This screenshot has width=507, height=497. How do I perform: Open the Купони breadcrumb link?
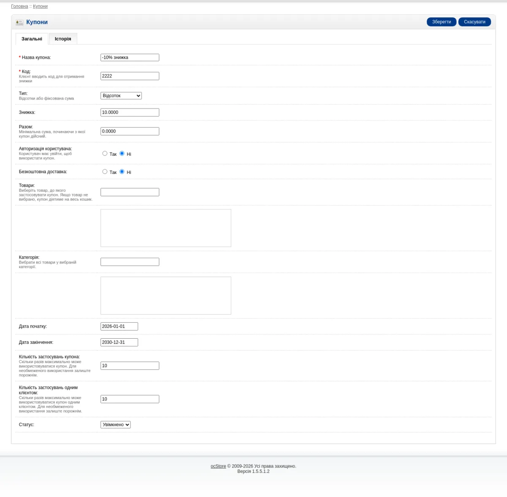pyautogui.click(x=40, y=6)
